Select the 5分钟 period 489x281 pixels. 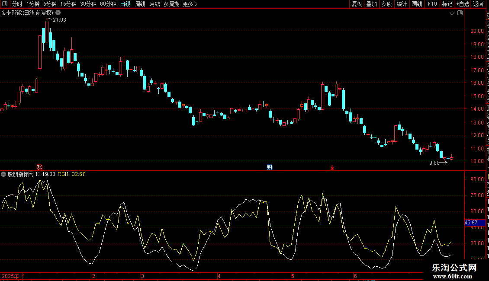point(50,4)
